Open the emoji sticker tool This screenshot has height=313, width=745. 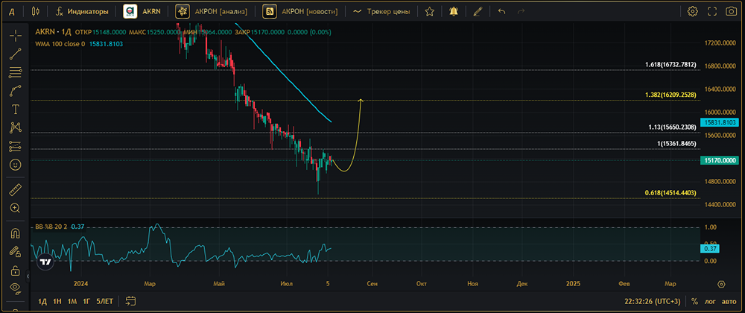(x=15, y=164)
